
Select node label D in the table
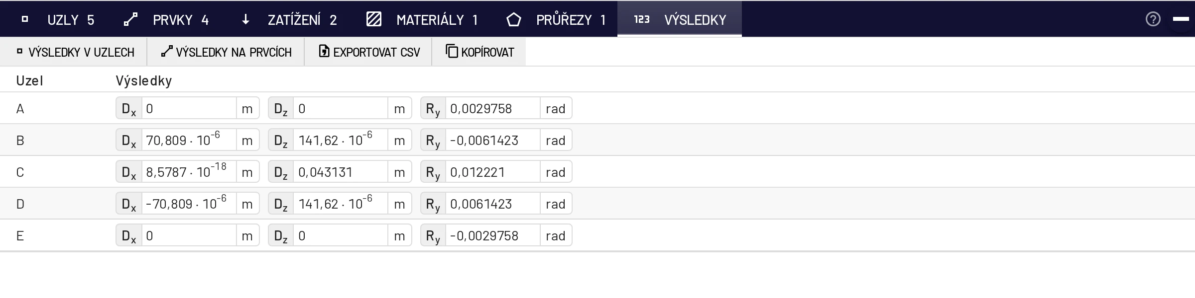tap(20, 204)
